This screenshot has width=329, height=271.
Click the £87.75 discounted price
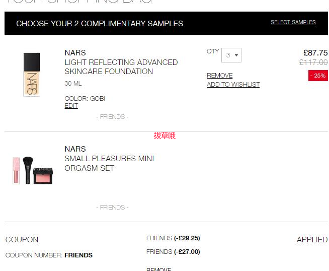click(315, 53)
